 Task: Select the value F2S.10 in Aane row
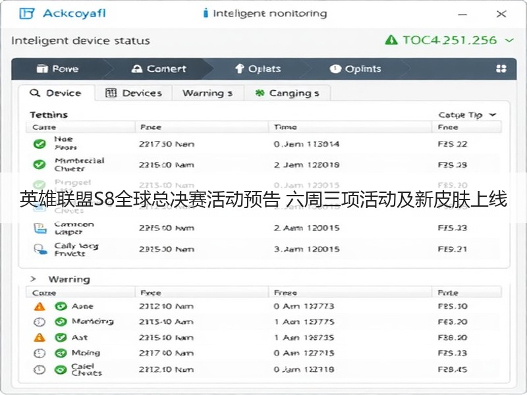453,306
